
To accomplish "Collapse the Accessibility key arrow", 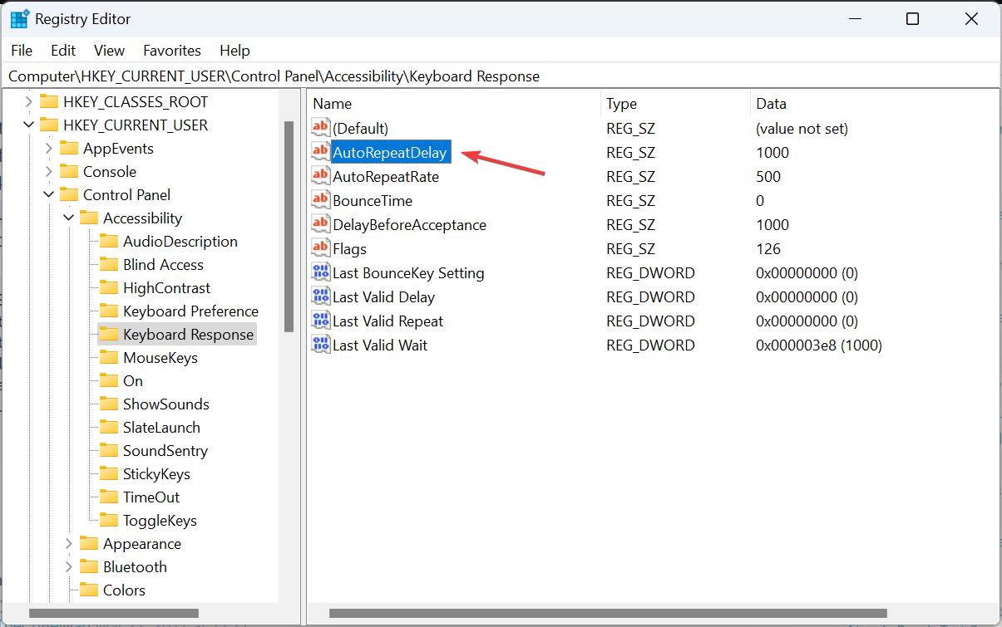I will (x=69, y=218).
